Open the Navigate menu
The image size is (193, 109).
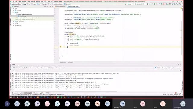pyautogui.click(x=24, y=1)
